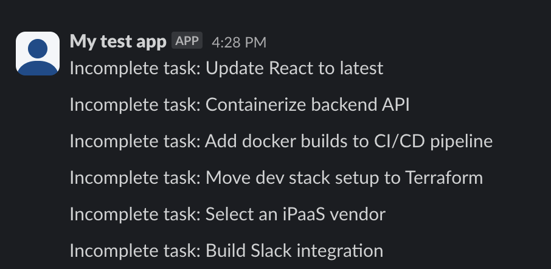Click the 4:28 PM message timestamp
The height and width of the screenshot is (269, 551).
tap(239, 43)
